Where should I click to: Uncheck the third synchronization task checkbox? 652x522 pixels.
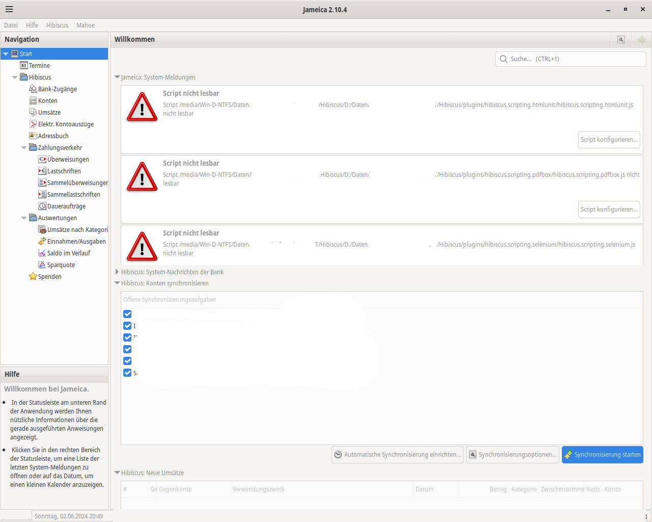127,337
